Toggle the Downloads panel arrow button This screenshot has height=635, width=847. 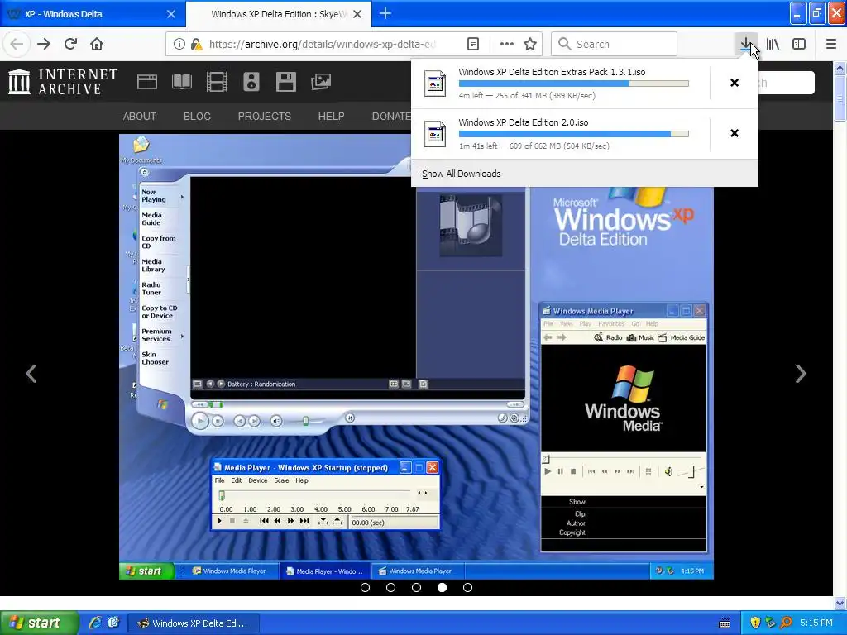point(746,44)
